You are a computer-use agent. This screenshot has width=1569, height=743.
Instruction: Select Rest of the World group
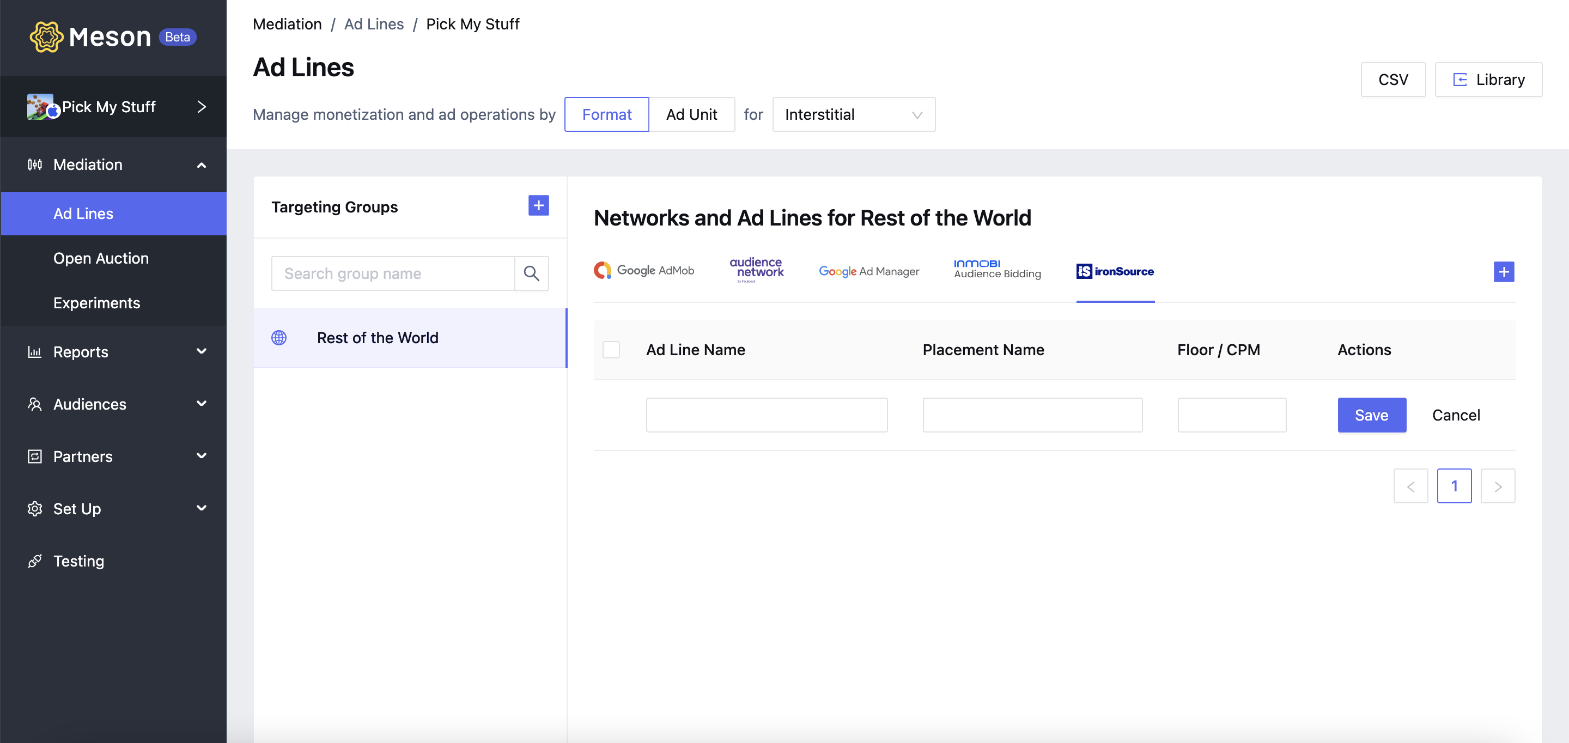(411, 338)
